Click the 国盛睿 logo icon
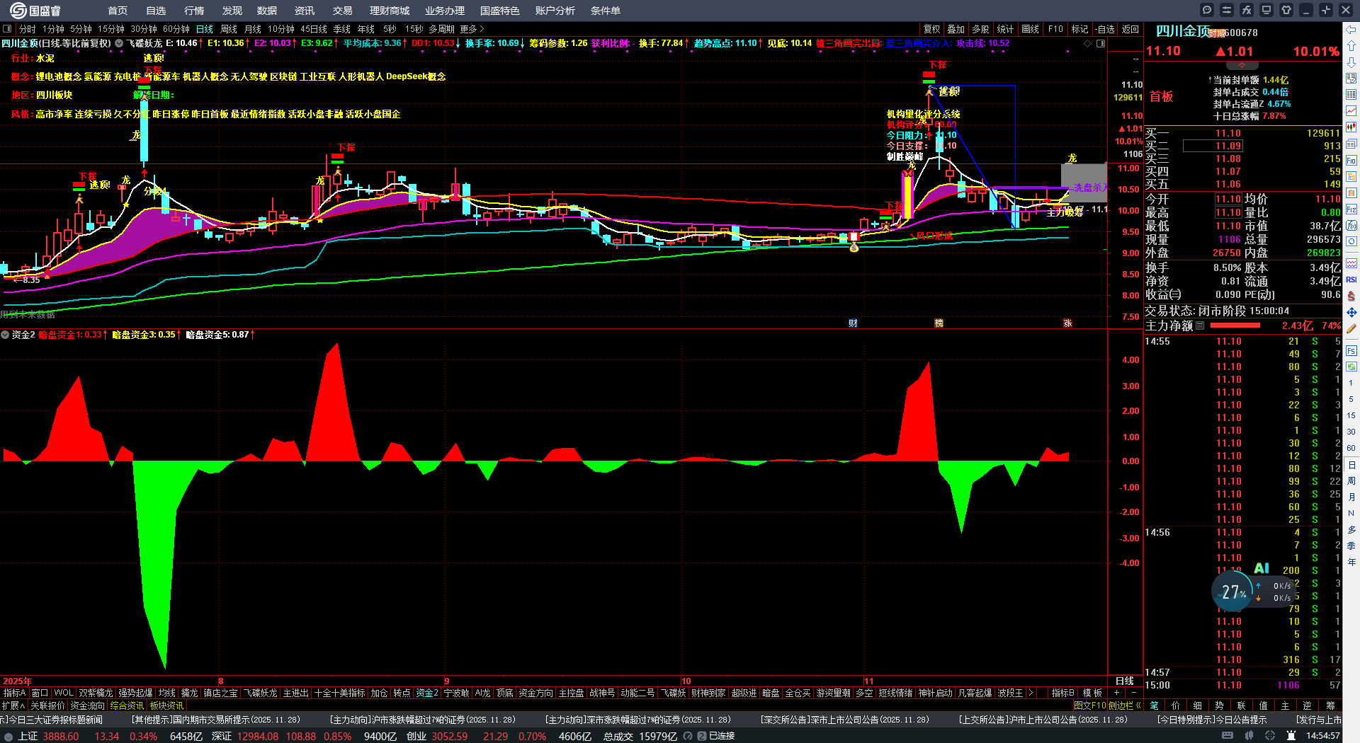 click(18, 10)
